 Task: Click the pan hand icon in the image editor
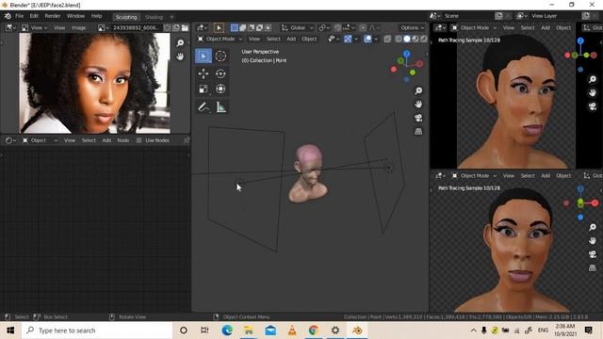pyautogui.click(x=180, y=56)
